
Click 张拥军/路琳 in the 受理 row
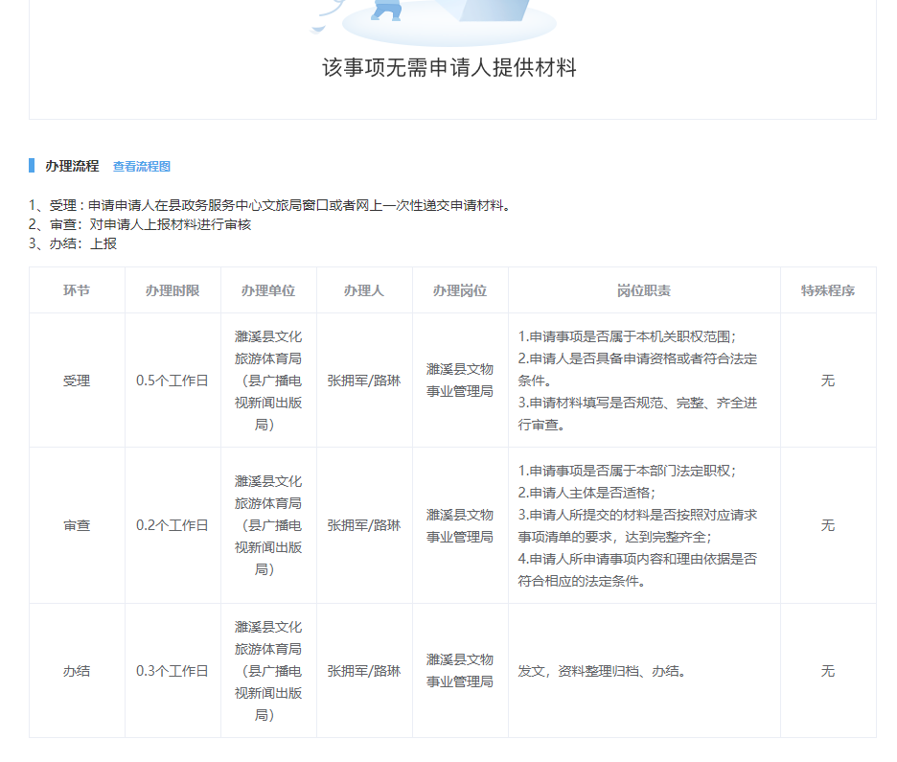coord(364,381)
